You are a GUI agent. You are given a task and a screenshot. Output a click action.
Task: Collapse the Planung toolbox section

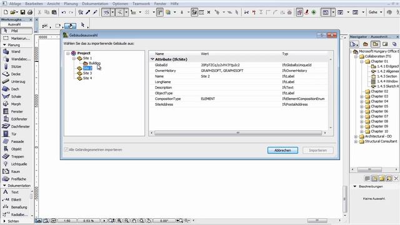4,45
